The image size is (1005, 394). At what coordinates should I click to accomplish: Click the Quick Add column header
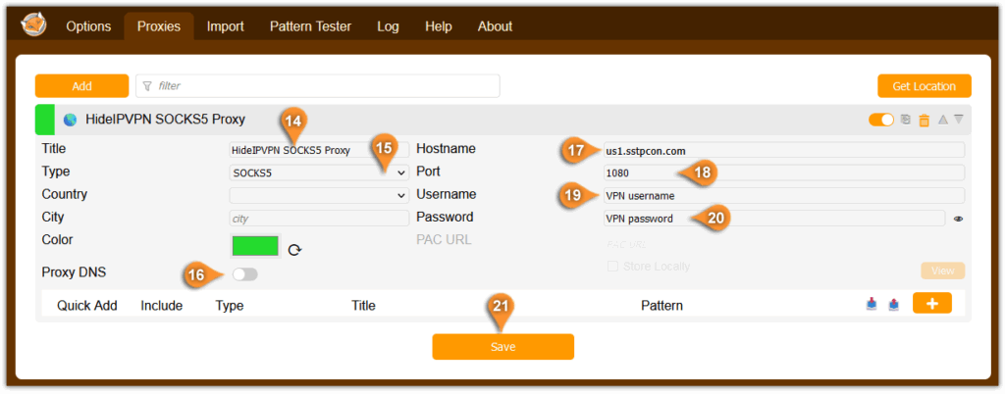coord(87,306)
